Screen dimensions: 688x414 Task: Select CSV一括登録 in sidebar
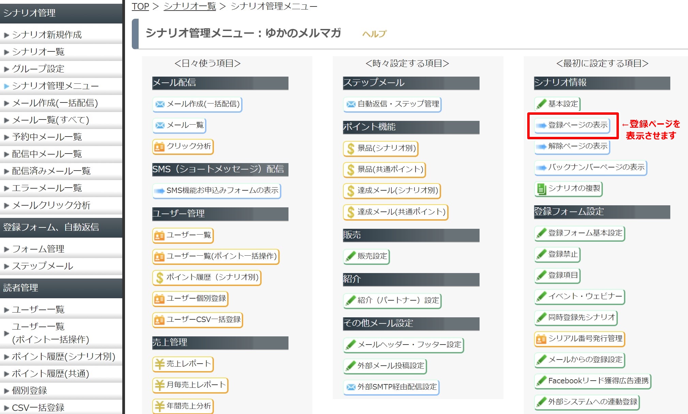tap(61, 407)
